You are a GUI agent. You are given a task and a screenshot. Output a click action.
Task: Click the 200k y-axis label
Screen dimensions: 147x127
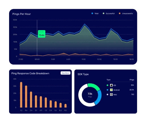point(15,34)
